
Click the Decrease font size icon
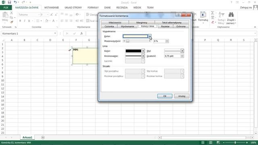pyautogui.click(x=56, y=14)
